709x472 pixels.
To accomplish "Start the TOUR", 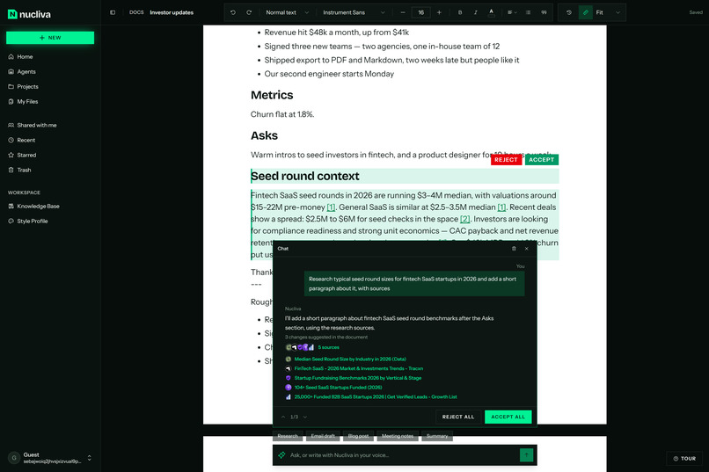I will [684, 459].
